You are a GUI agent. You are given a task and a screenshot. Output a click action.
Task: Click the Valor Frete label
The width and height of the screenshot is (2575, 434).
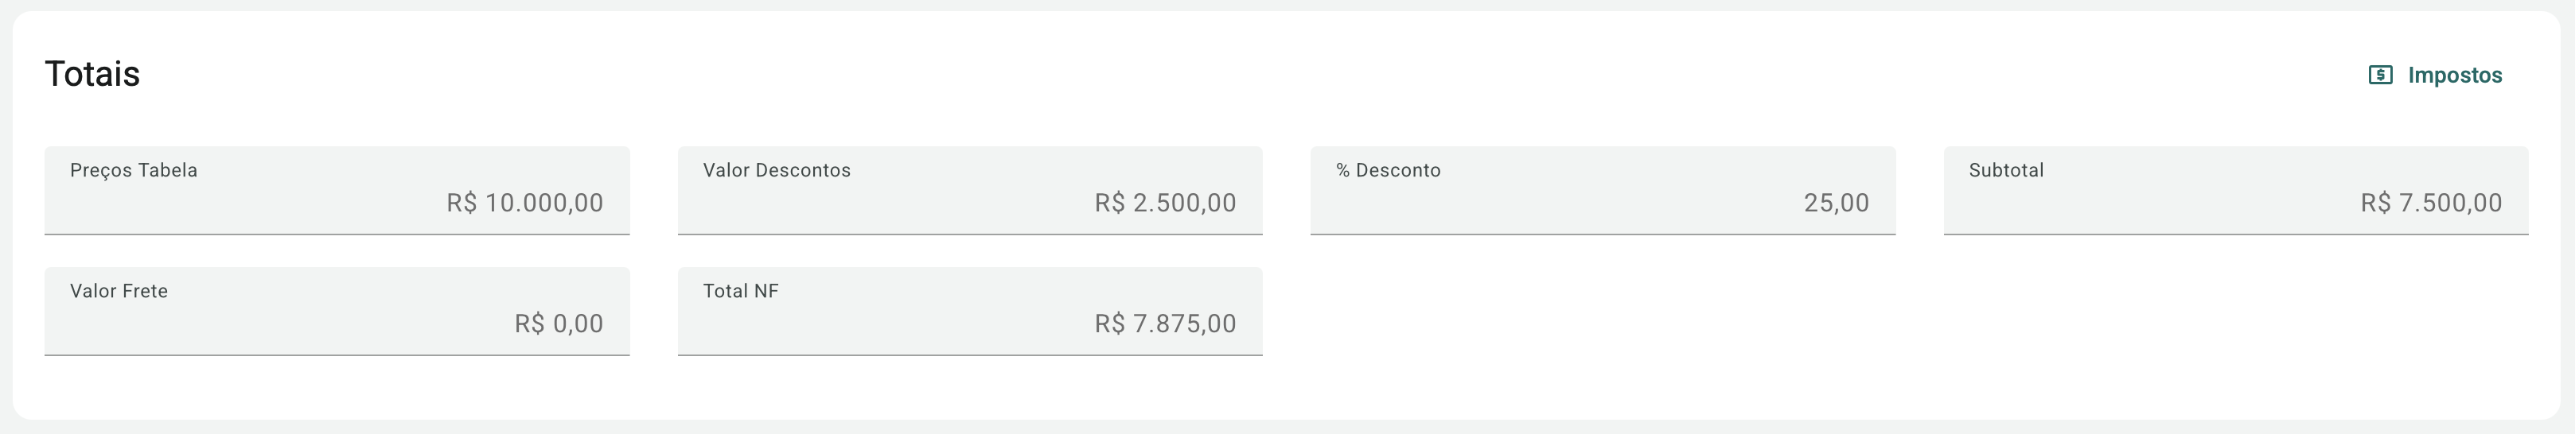(x=119, y=292)
